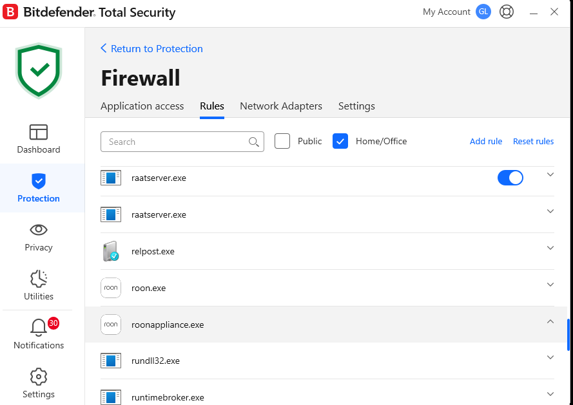
Task: Expand the rundll32.exe rule
Action: (x=550, y=357)
